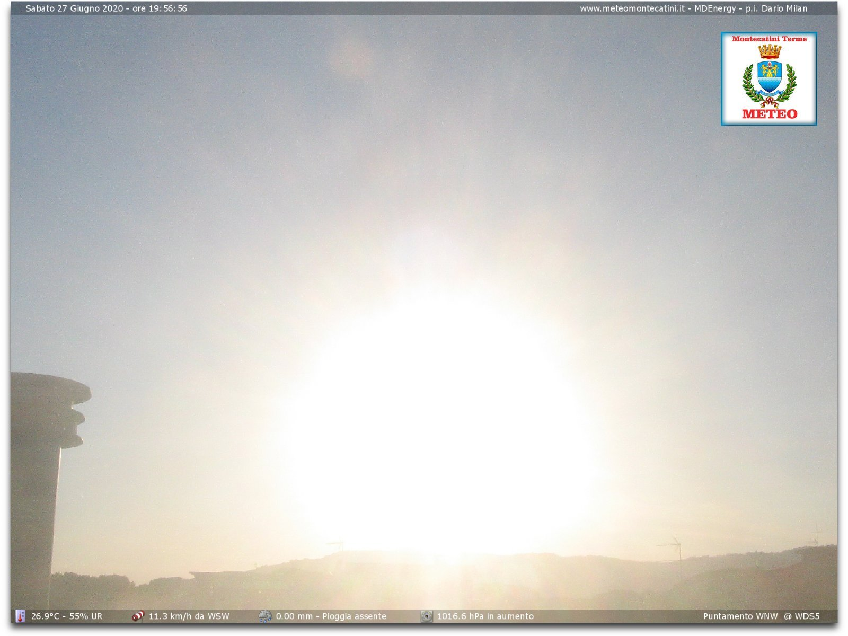This screenshot has height=636, width=848.
Task: Click the rainfall reading '0.00 mm - Pioggia assente'
Action: (x=331, y=616)
